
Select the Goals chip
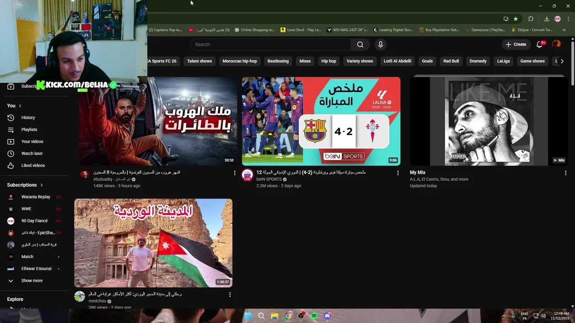(427, 61)
